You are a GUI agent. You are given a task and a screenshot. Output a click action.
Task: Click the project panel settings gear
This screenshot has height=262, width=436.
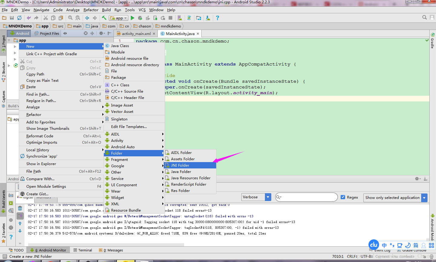point(101,33)
